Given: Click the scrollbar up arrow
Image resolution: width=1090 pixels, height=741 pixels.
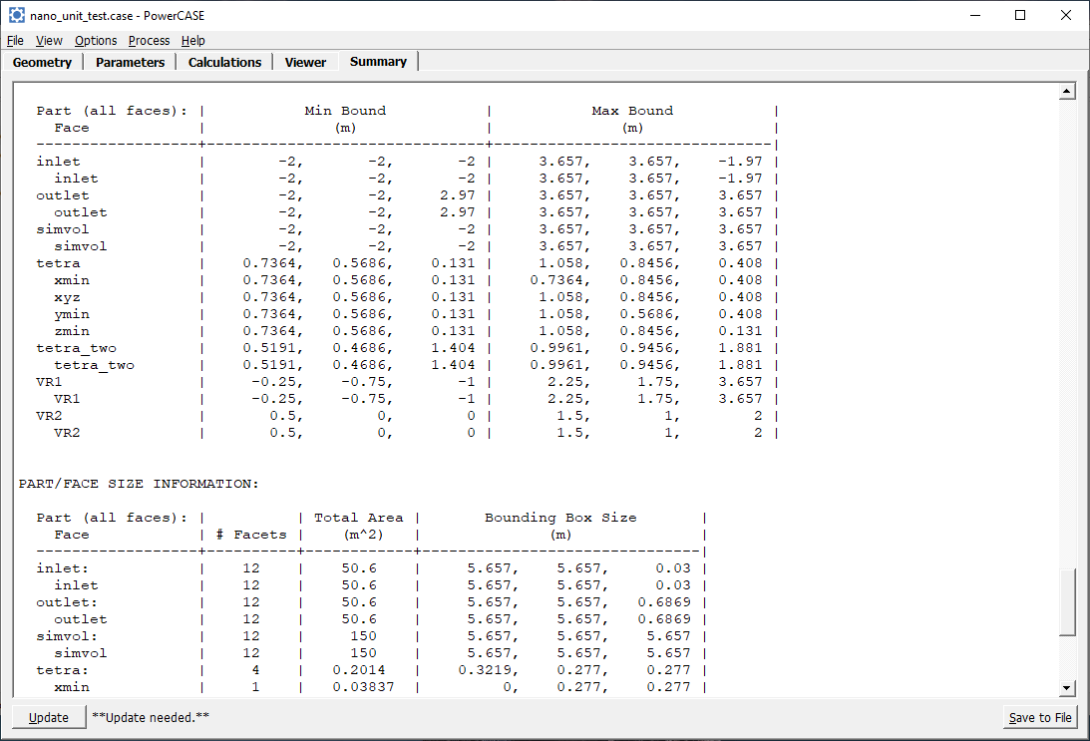Looking at the screenshot, I should click(x=1067, y=92).
